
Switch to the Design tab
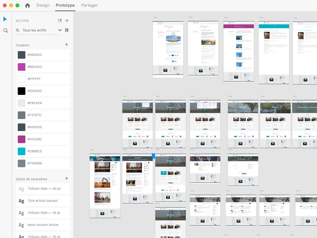[43, 5]
